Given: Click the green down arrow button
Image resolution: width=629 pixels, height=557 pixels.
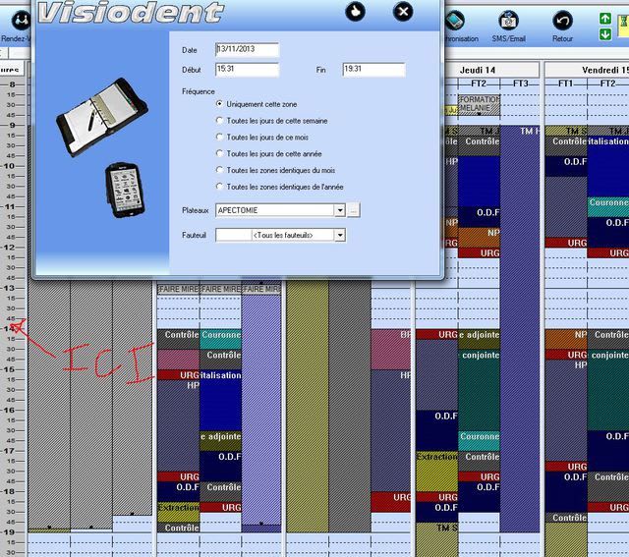Looking at the screenshot, I should point(605,35).
